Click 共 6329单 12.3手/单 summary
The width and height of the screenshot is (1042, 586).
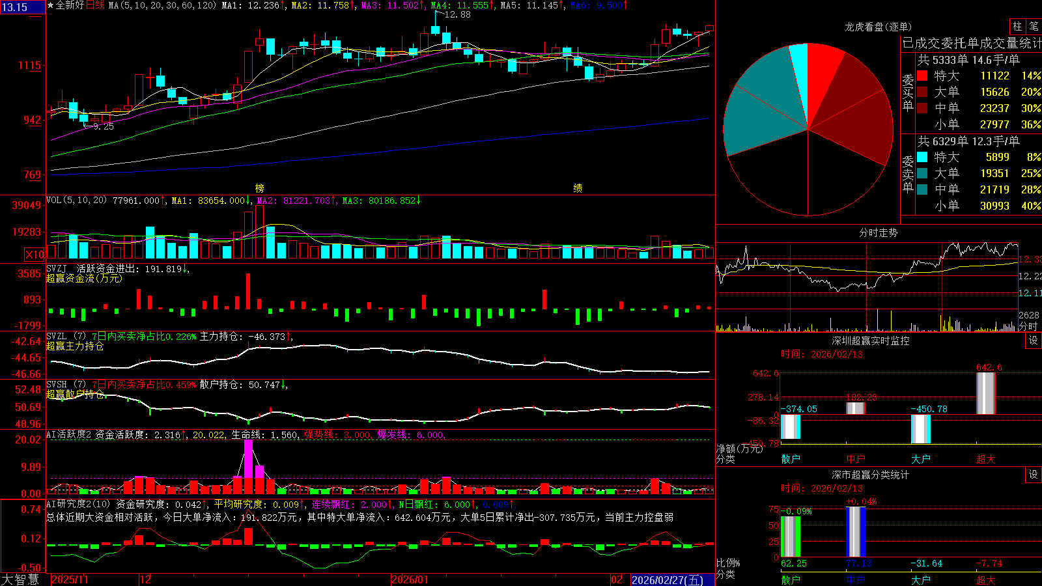click(x=968, y=141)
